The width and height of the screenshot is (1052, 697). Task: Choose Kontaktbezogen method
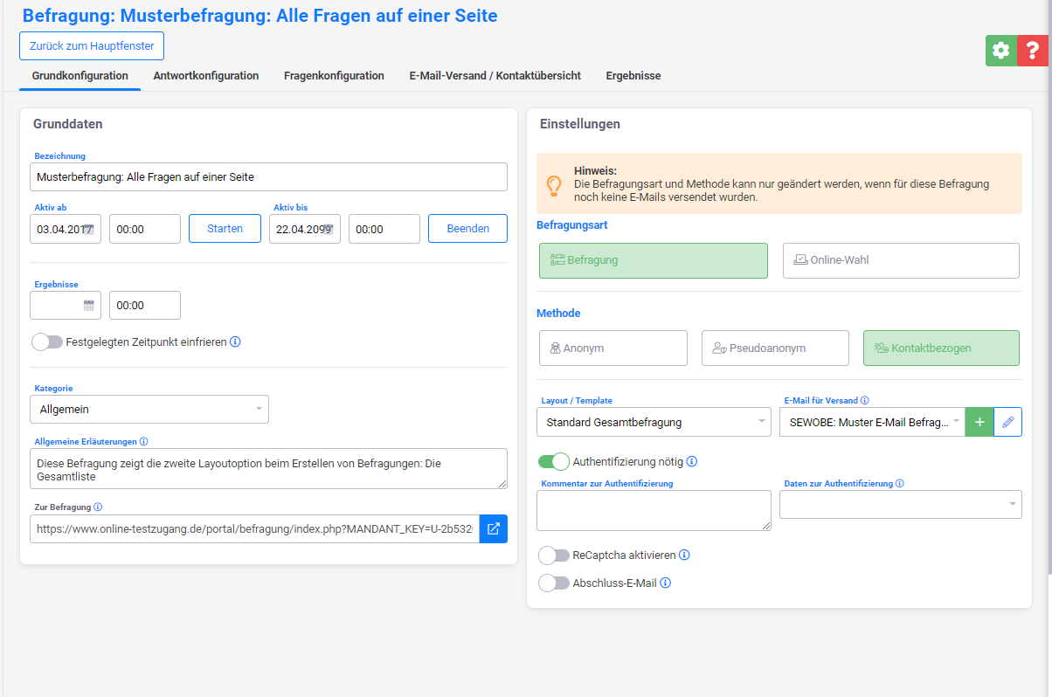941,348
